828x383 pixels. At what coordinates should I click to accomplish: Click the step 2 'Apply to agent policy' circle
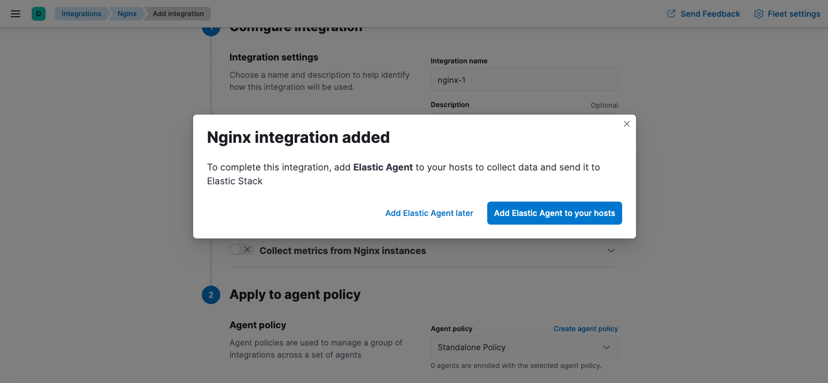click(x=211, y=294)
